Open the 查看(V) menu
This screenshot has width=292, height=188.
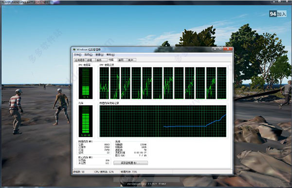pyautogui.click(x=99, y=55)
